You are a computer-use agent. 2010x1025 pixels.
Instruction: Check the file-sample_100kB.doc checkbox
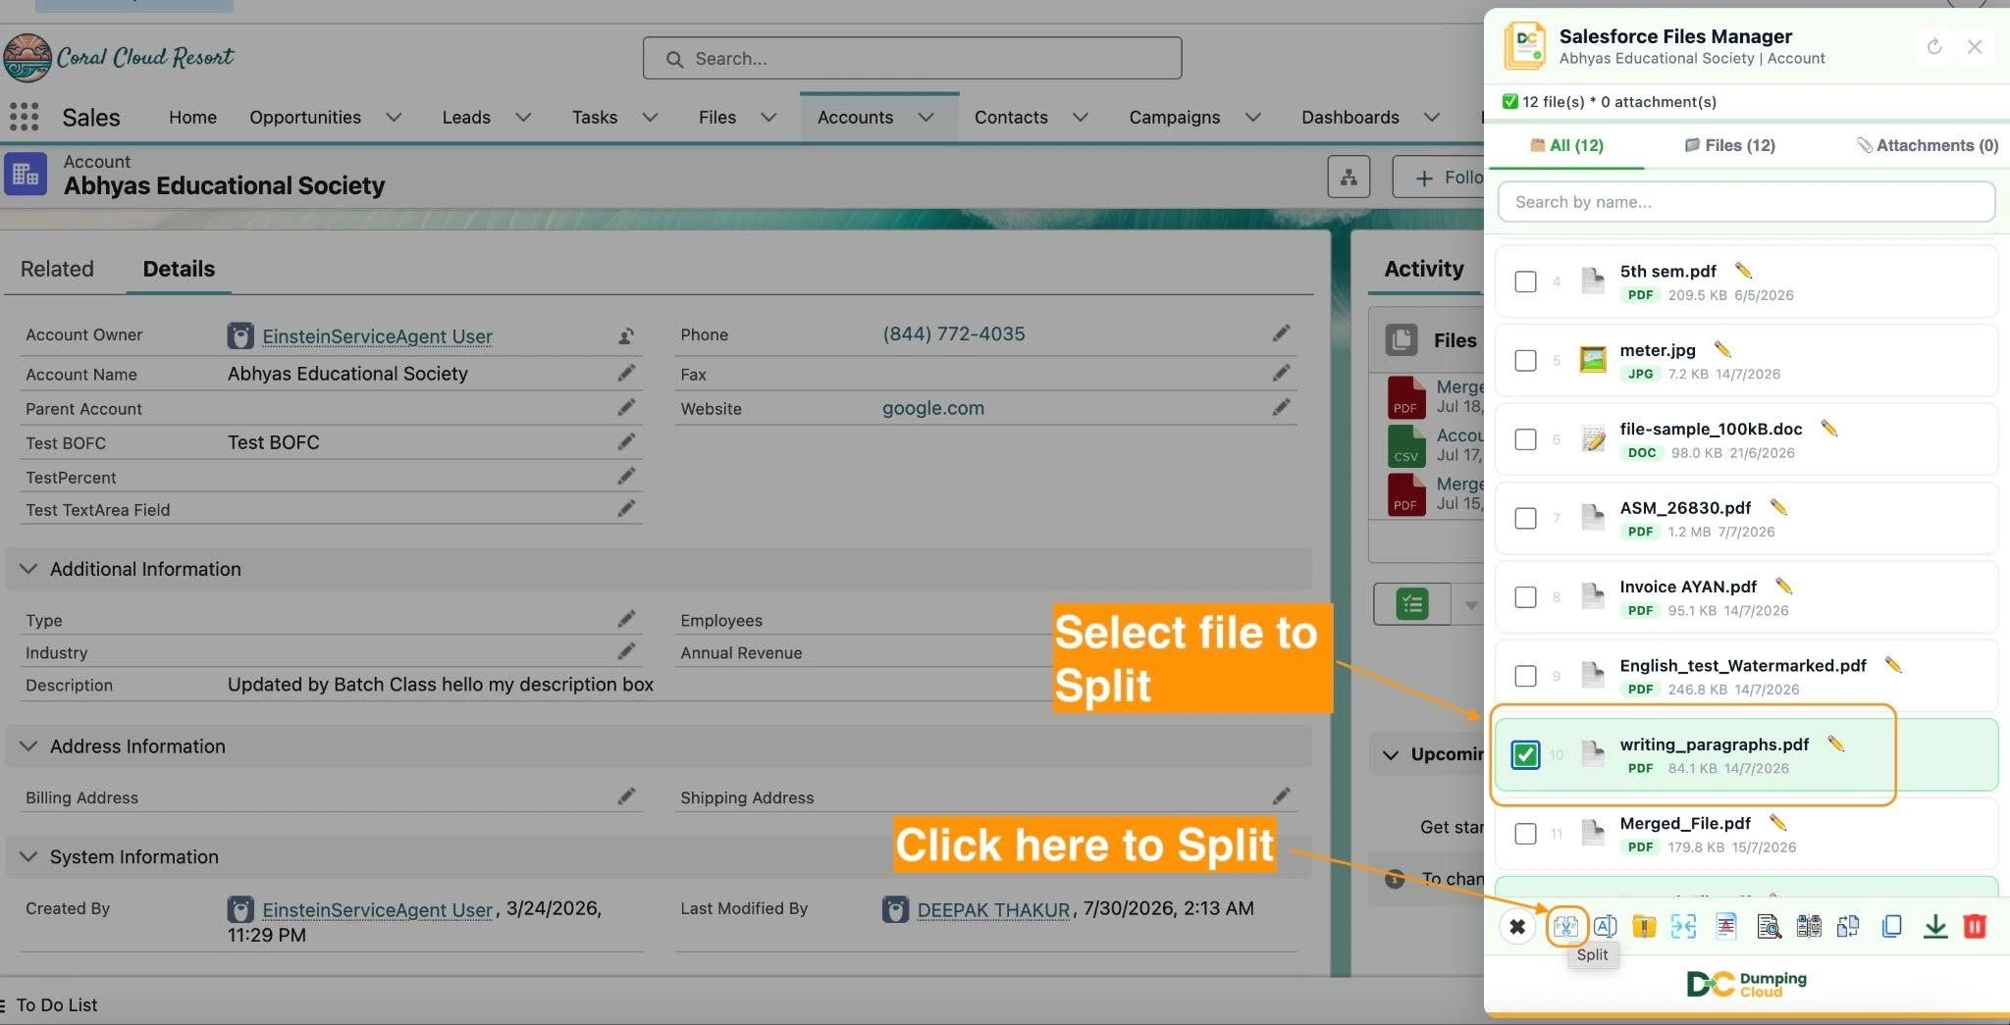click(x=1525, y=439)
